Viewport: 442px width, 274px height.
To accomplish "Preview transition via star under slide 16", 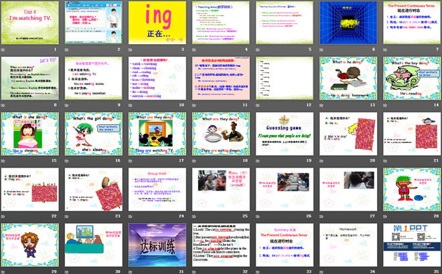I will 67,161.
